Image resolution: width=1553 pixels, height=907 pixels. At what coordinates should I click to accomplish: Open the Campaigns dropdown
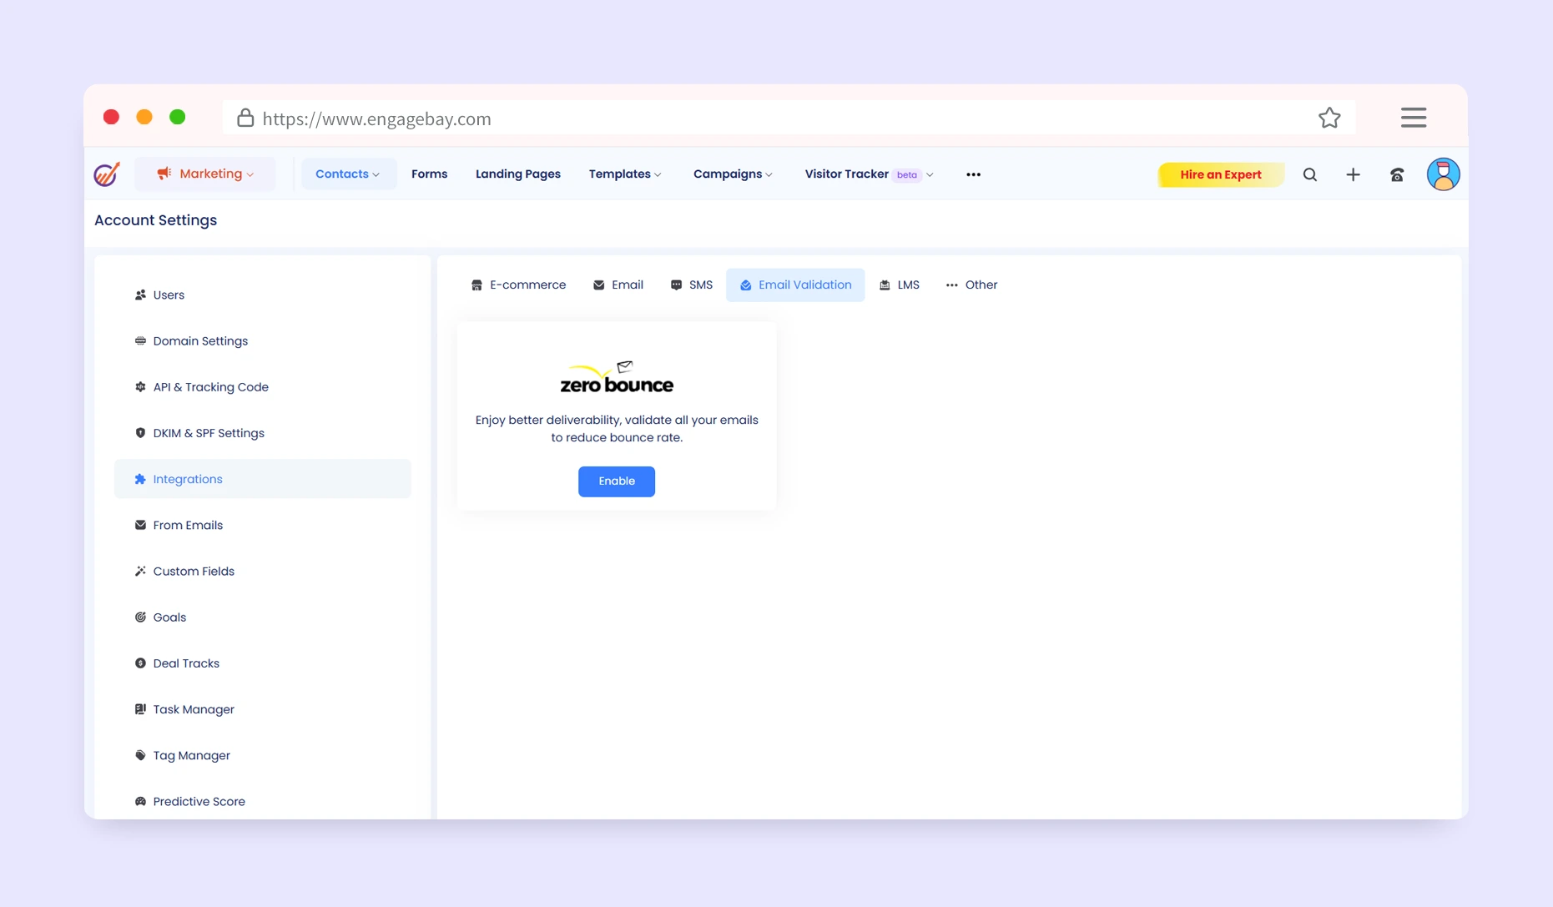(733, 174)
